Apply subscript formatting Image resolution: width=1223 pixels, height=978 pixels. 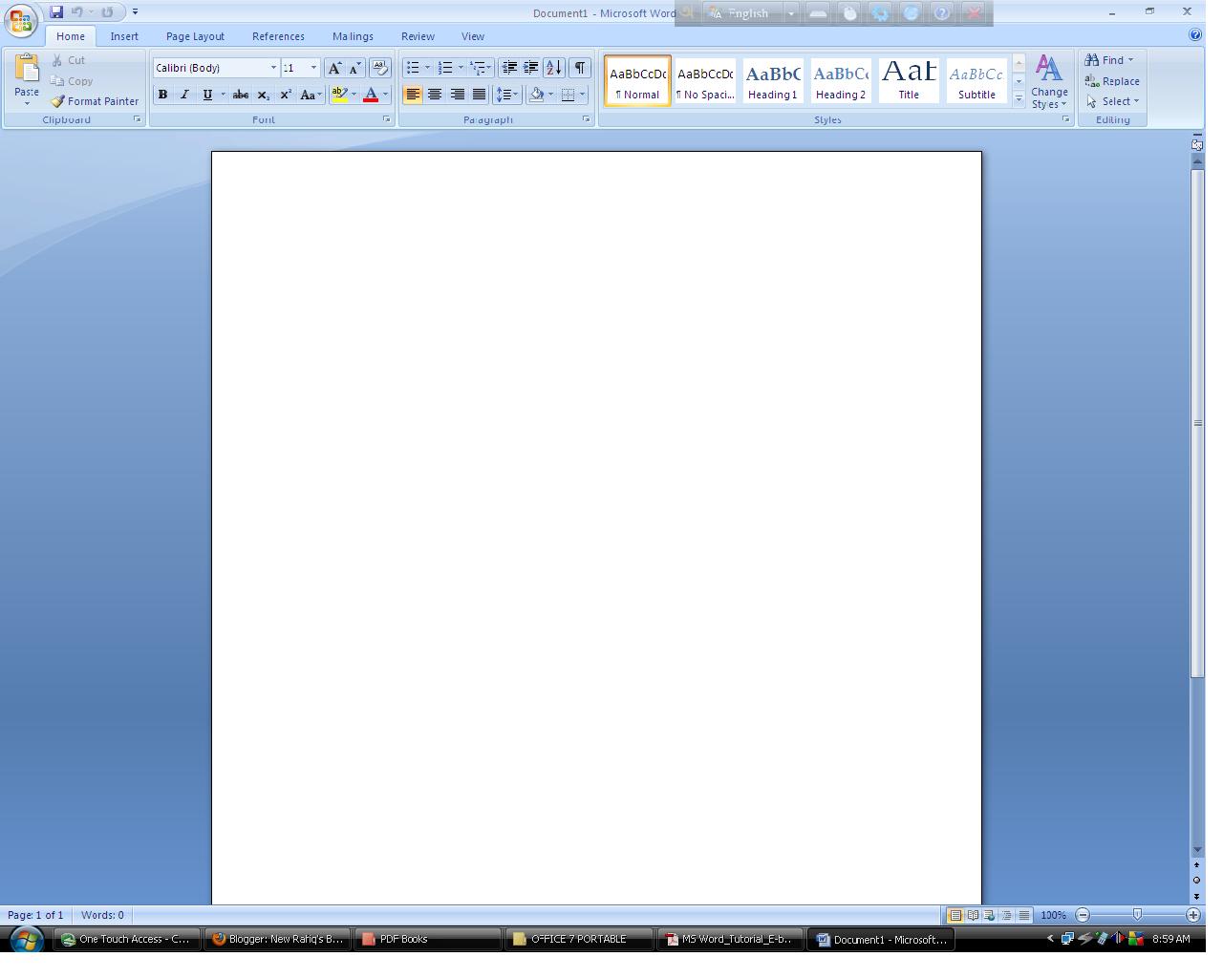(x=263, y=94)
